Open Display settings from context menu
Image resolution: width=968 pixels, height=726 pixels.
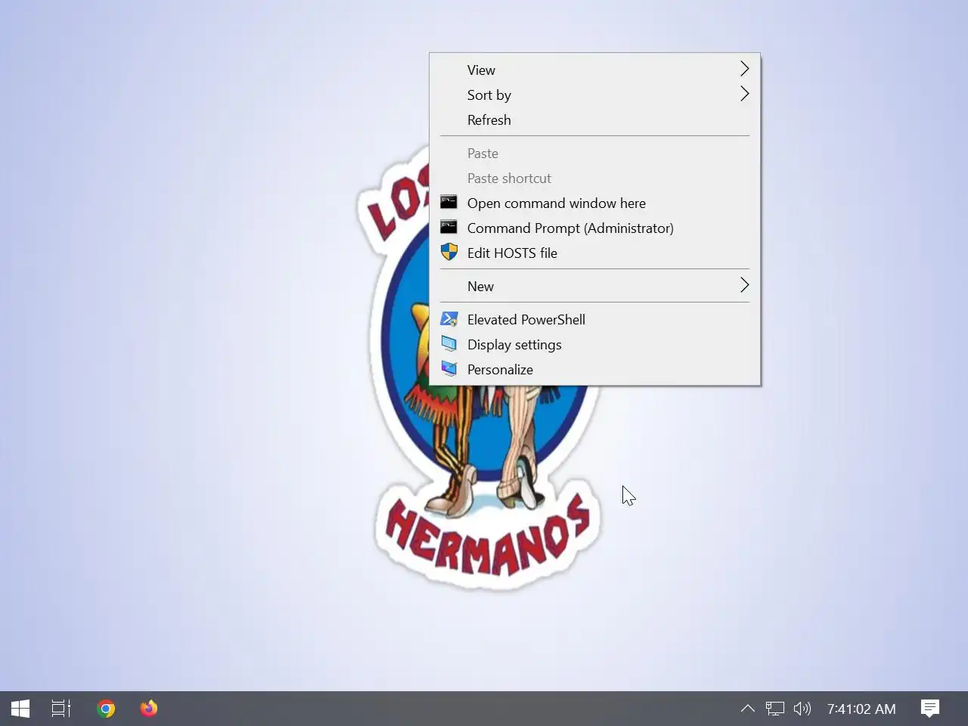tap(594, 344)
